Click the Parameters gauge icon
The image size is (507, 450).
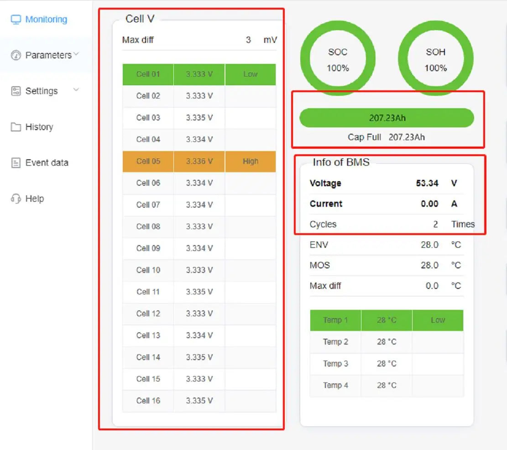pyautogui.click(x=16, y=55)
